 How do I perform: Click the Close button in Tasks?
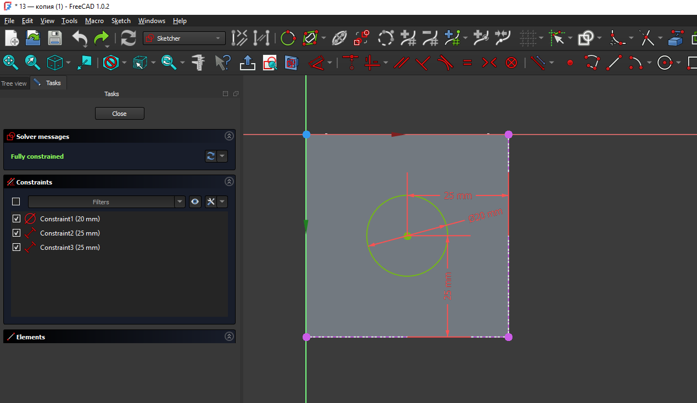pyautogui.click(x=119, y=114)
